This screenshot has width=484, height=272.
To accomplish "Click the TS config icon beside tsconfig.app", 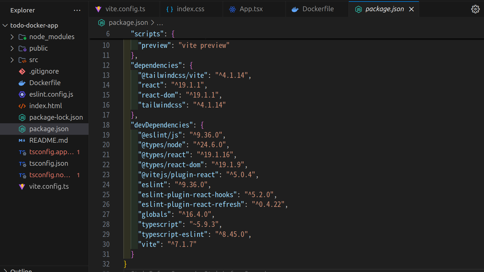I will (x=22, y=152).
